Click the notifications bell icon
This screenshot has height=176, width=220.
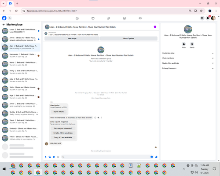pos(208,18)
